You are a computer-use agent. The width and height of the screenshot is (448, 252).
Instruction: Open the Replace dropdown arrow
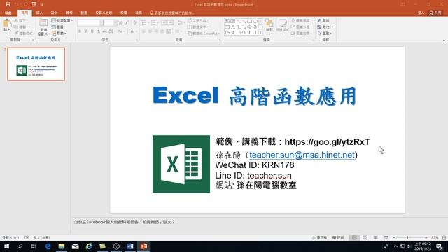tap(333, 27)
